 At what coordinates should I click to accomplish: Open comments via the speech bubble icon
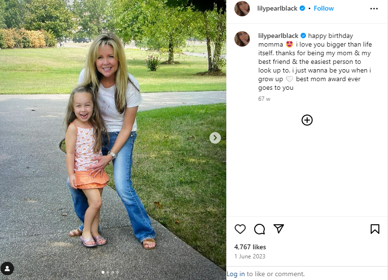tap(259, 229)
